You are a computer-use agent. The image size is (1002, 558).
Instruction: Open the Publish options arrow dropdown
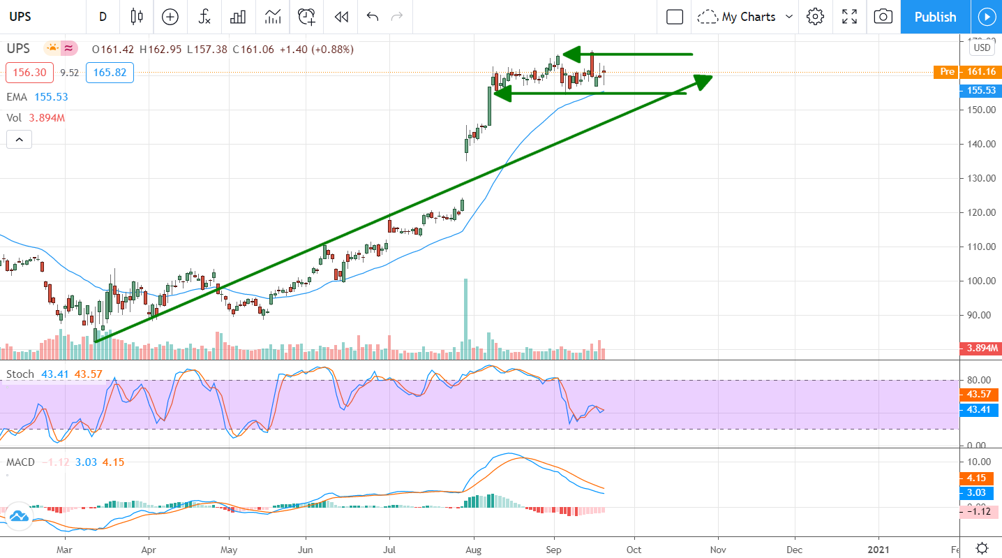(987, 16)
